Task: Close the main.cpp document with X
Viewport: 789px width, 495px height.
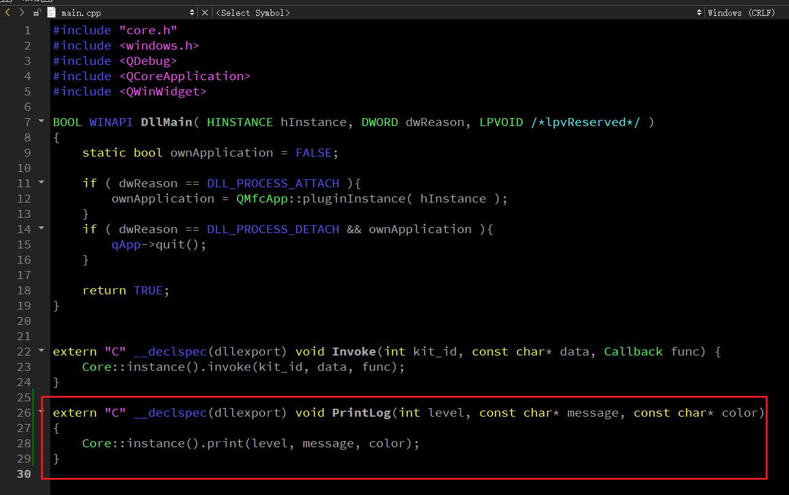Action: 205,12
